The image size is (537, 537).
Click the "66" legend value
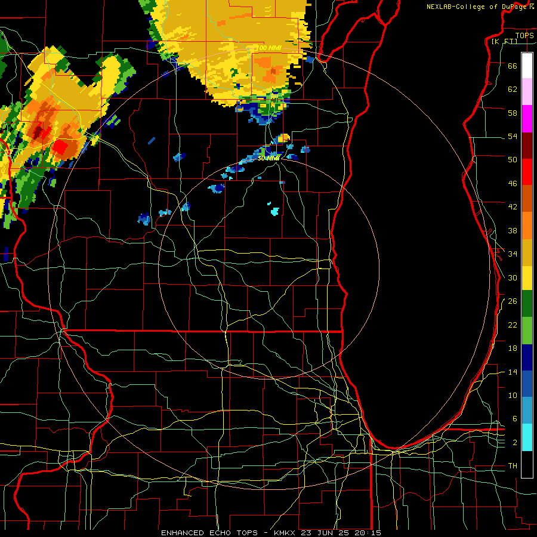[x=513, y=66]
